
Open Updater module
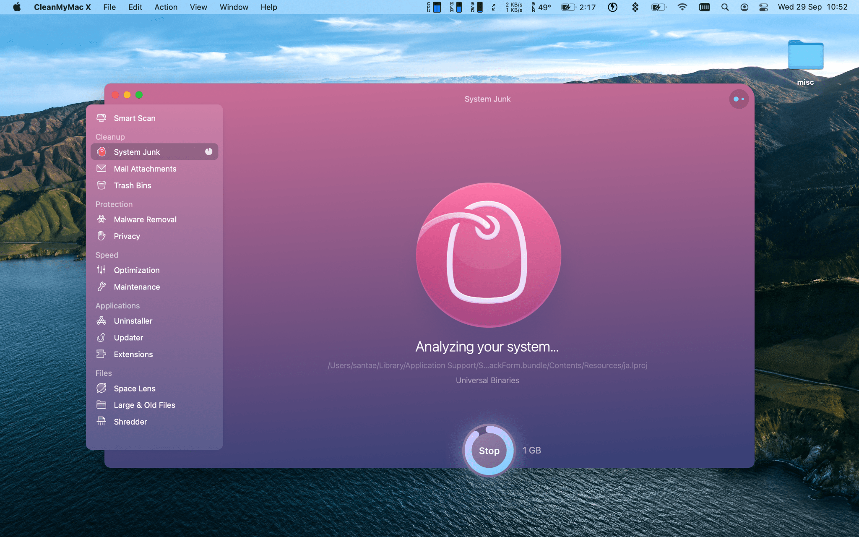click(154, 337)
